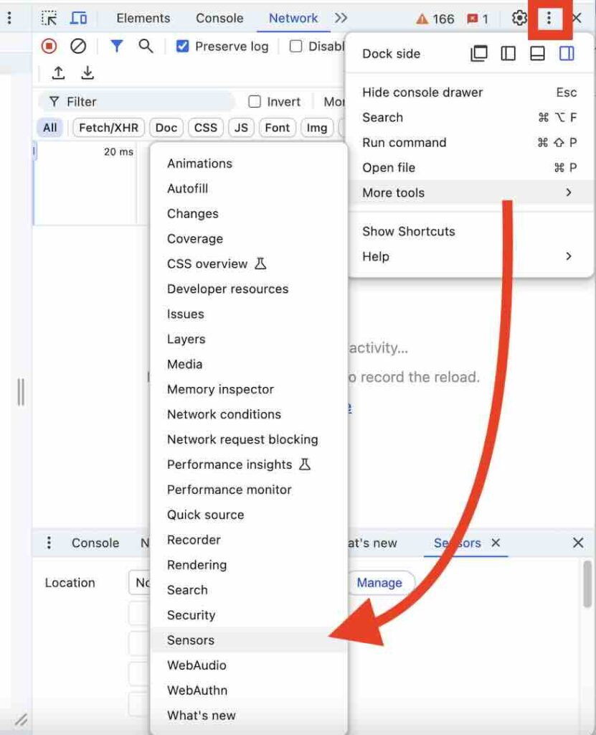This screenshot has height=735, width=596.
Task: Dock DevTools to the left
Action: coord(508,53)
